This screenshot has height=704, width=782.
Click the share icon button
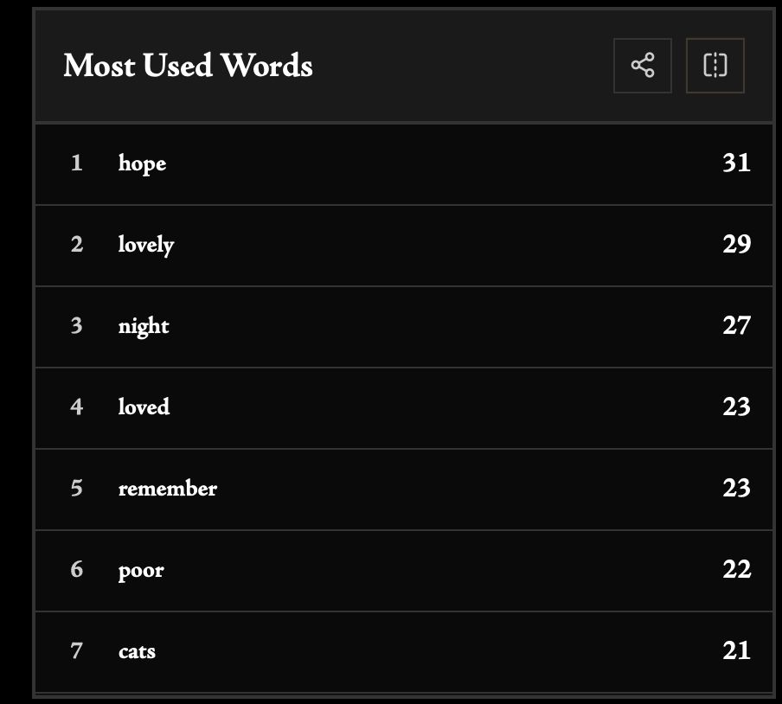tap(642, 65)
